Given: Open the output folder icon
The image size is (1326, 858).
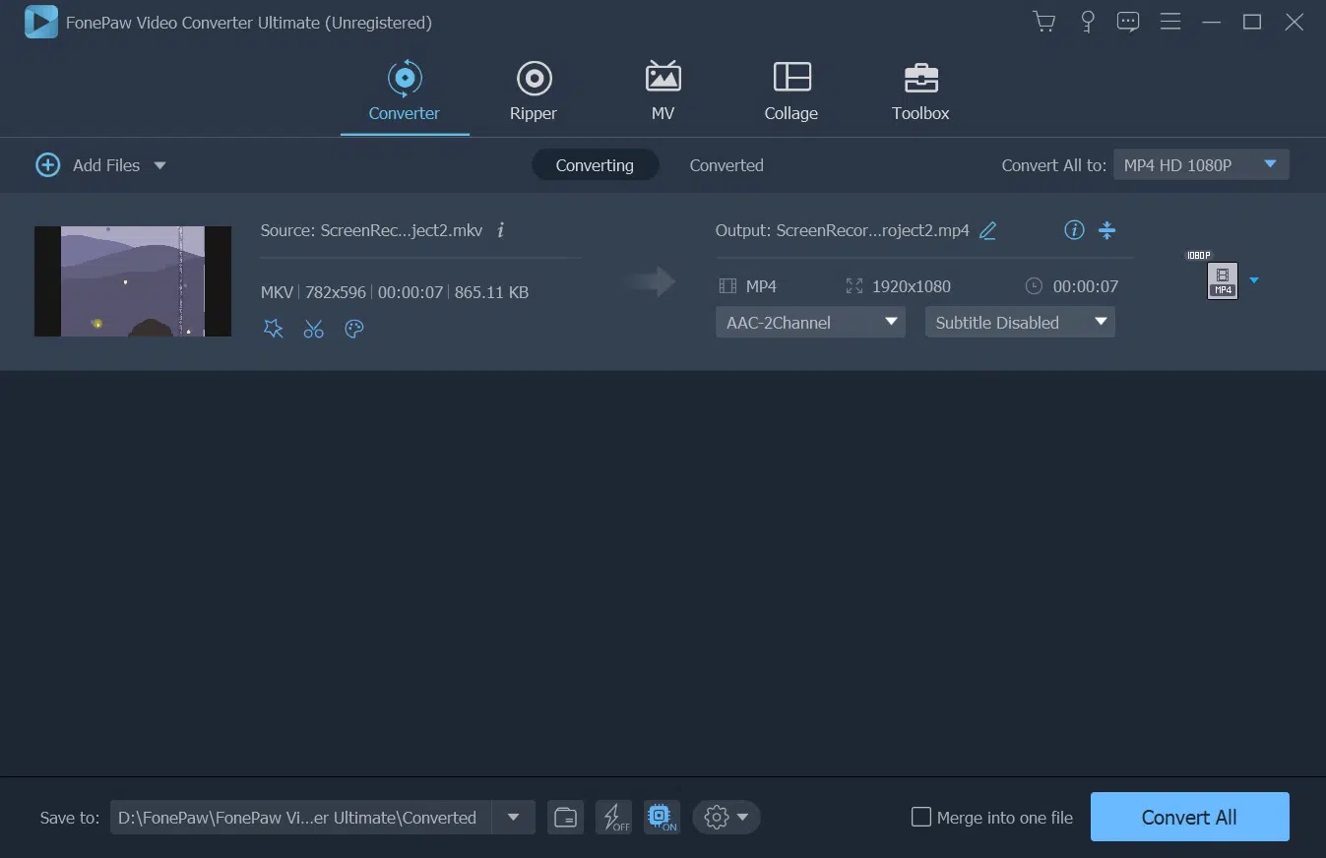Looking at the screenshot, I should coord(565,817).
